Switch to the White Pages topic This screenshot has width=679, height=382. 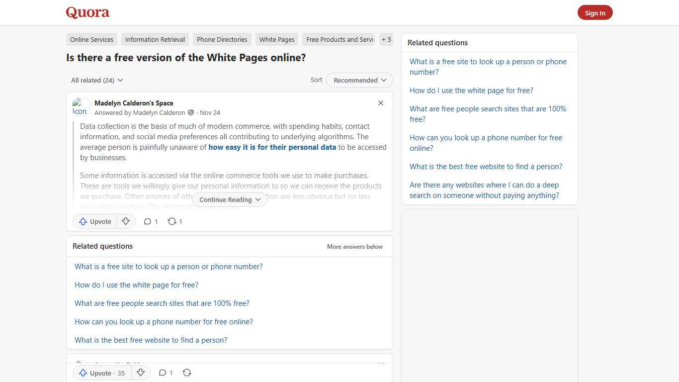coord(276,39)
